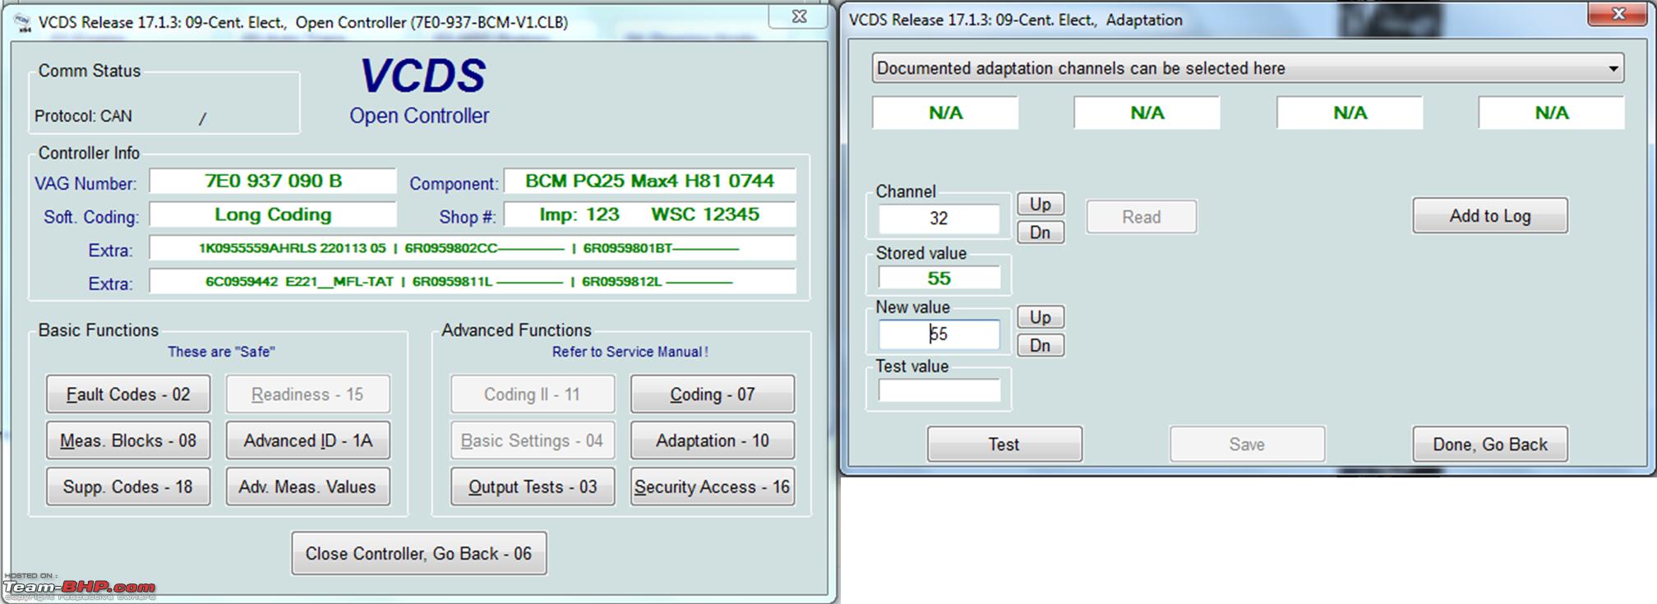Click the Test value field
The image size is (1657, 604).
(x=939, y=390)
